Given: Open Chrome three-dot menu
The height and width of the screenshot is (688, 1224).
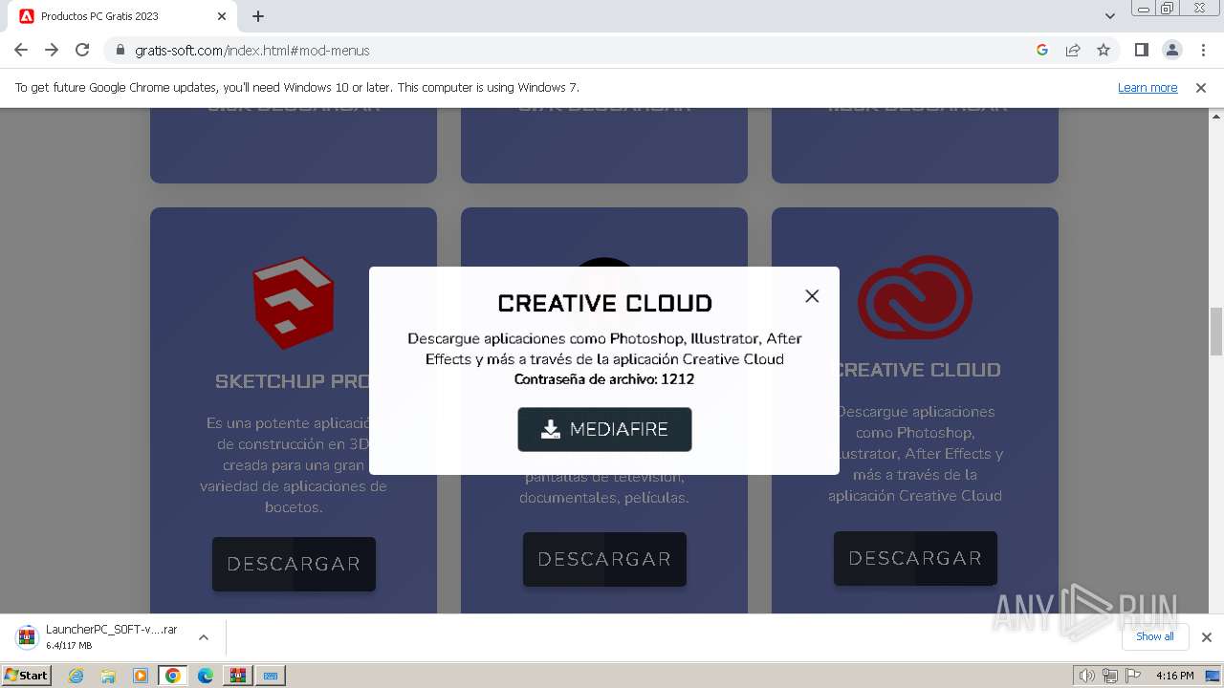Looking at the screenshot, I should (1203, 50).
